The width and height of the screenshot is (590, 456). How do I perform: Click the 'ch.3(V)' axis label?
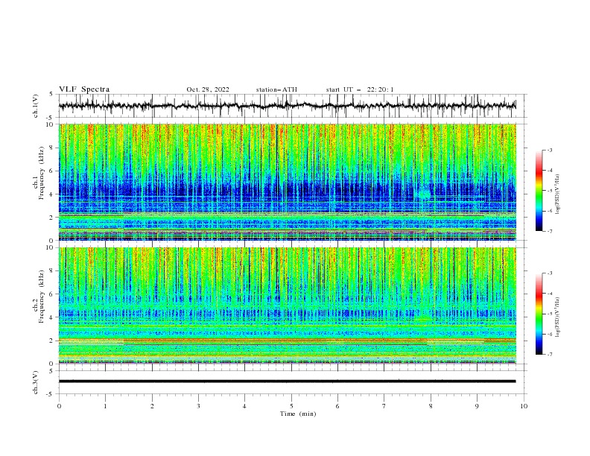tap(36, 382)
